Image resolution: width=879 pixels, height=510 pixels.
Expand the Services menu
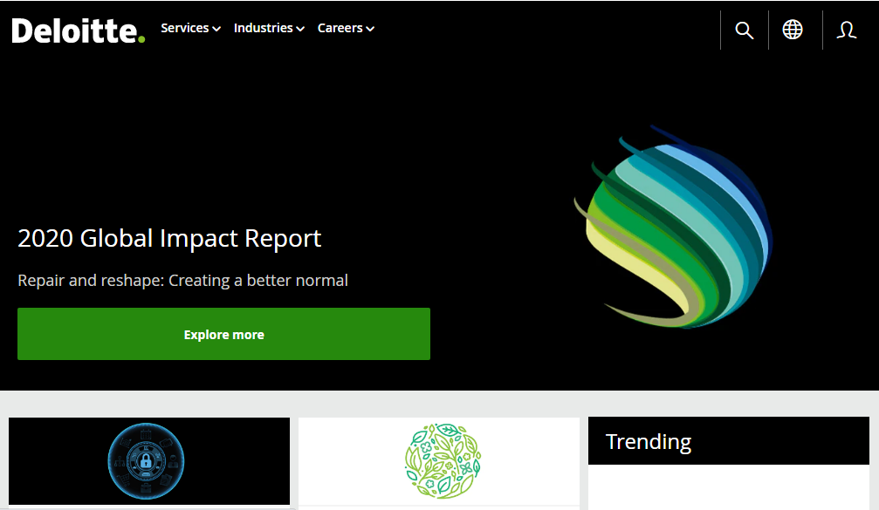point(190,28)
